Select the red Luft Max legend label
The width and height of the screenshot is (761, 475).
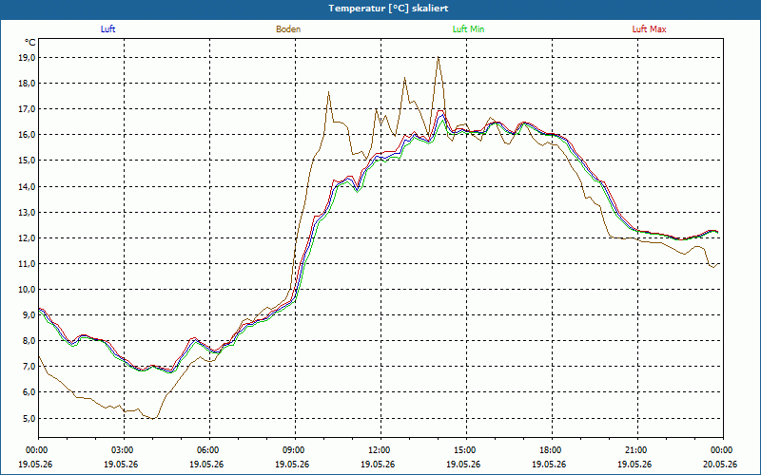click(649, 29)
